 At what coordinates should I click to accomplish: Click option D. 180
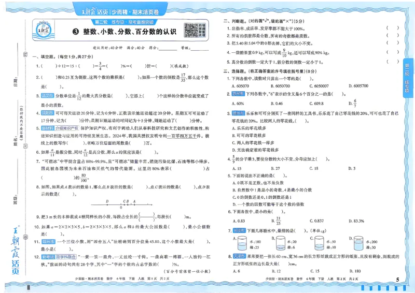tap(355, 271)
